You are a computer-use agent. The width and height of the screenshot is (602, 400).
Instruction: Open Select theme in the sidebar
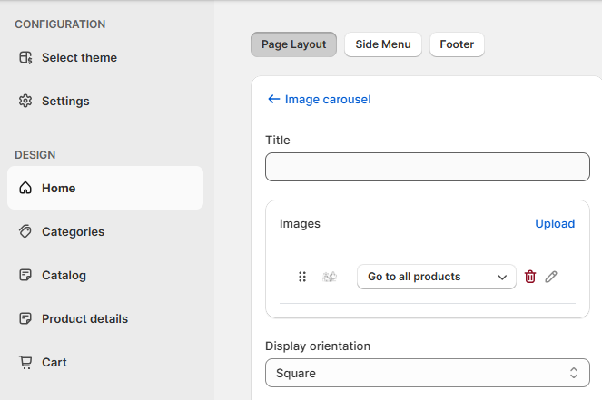coord(105,57)
